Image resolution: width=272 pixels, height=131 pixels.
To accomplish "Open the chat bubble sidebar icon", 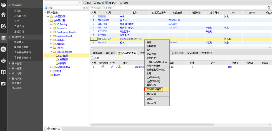I will point(4,49).
